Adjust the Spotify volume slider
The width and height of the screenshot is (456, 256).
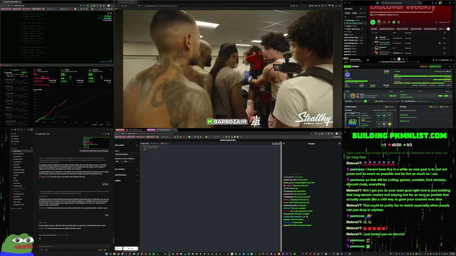point(445,60)
